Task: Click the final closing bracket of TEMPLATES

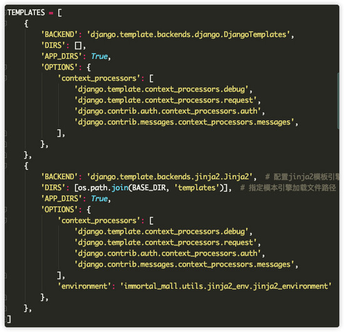Action: (x=9, y=319)
